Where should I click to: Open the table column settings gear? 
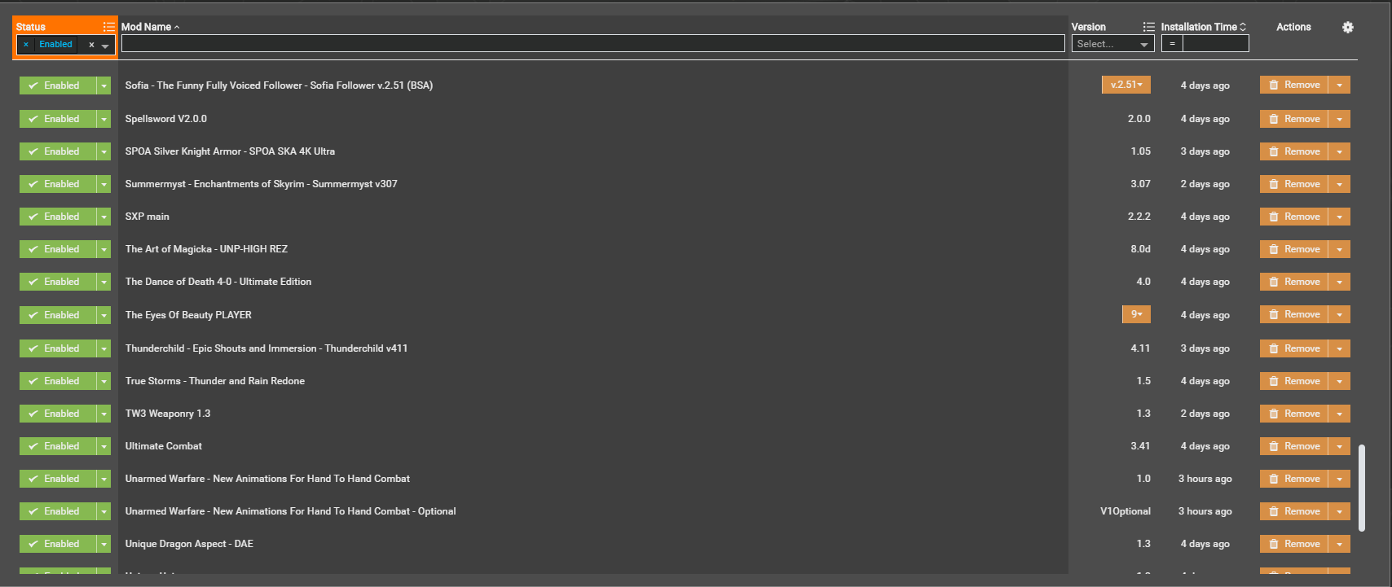coord(1348,27)
